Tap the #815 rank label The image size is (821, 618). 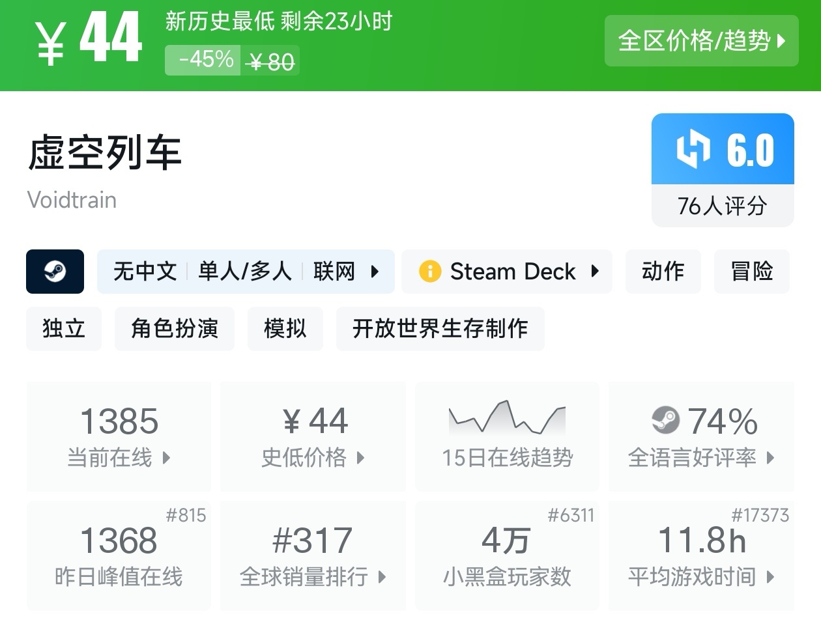(186, 516)
